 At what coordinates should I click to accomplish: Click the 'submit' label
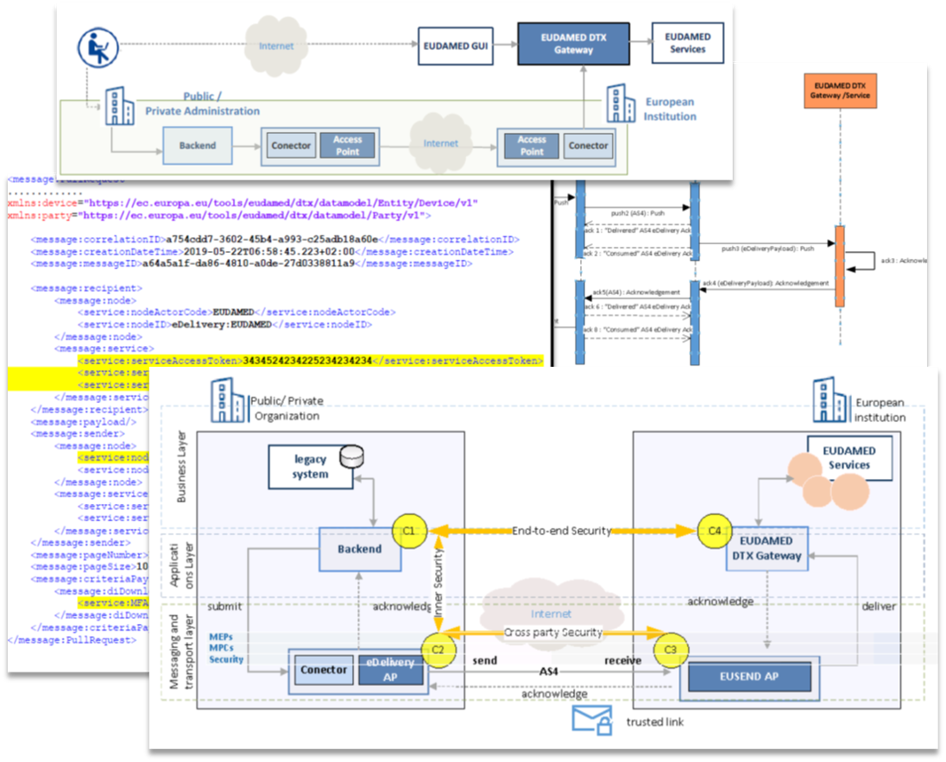click(x=224, y=607)
